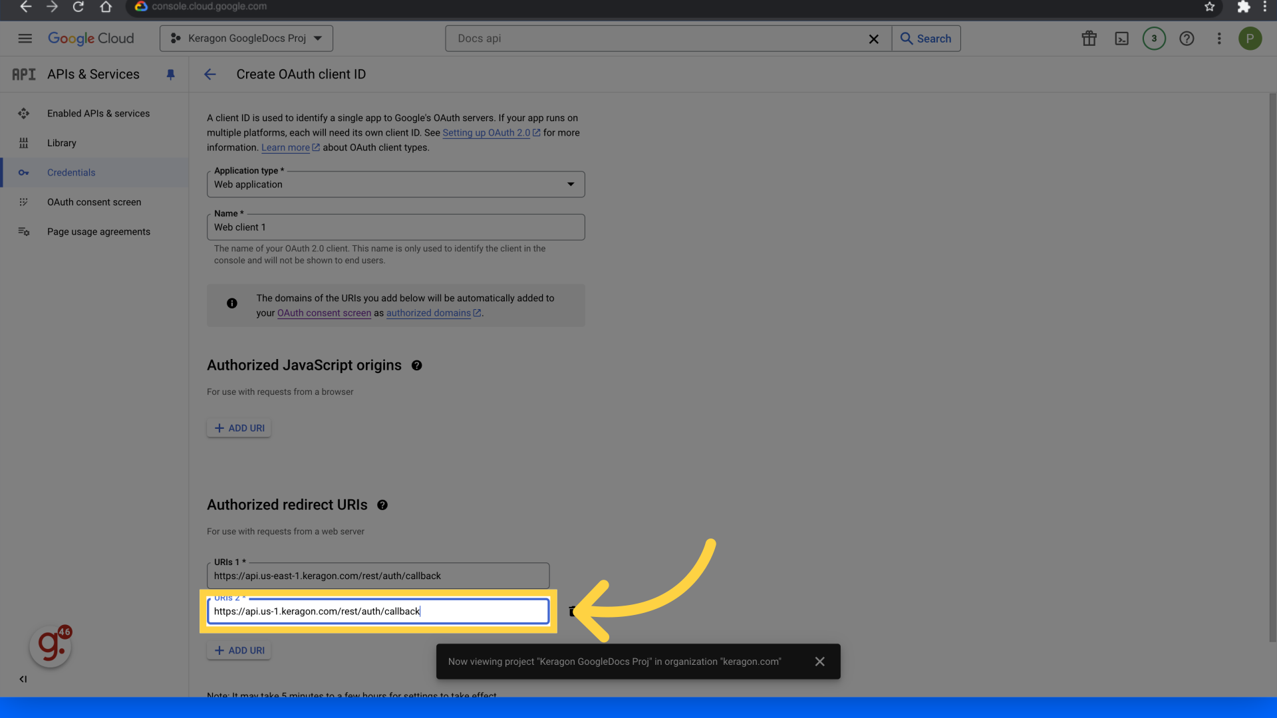Open the three-dot settings menu in header
1277x718 pixels.
1219,39
